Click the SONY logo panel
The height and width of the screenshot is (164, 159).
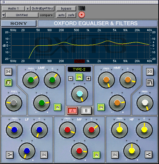coord(19,23)
